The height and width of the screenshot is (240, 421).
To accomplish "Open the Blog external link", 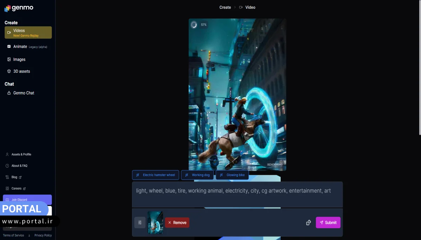I will (x=14, y=177).
